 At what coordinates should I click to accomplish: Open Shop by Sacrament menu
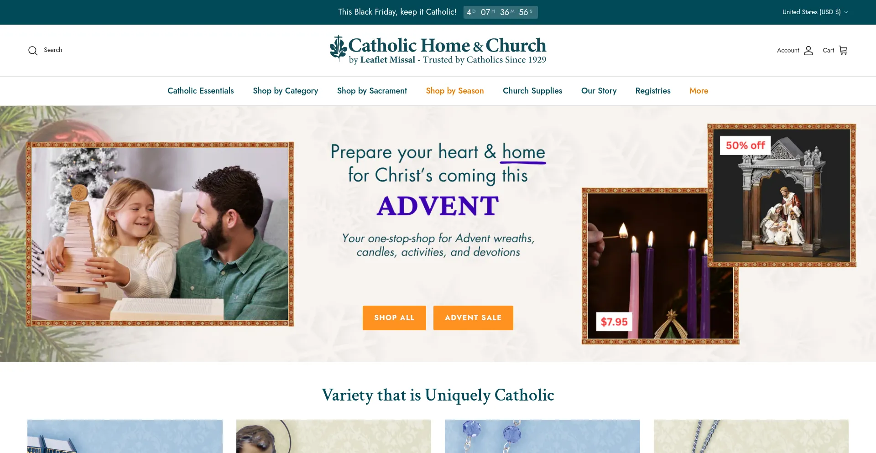pyautogui.click(x=372, y=91)
